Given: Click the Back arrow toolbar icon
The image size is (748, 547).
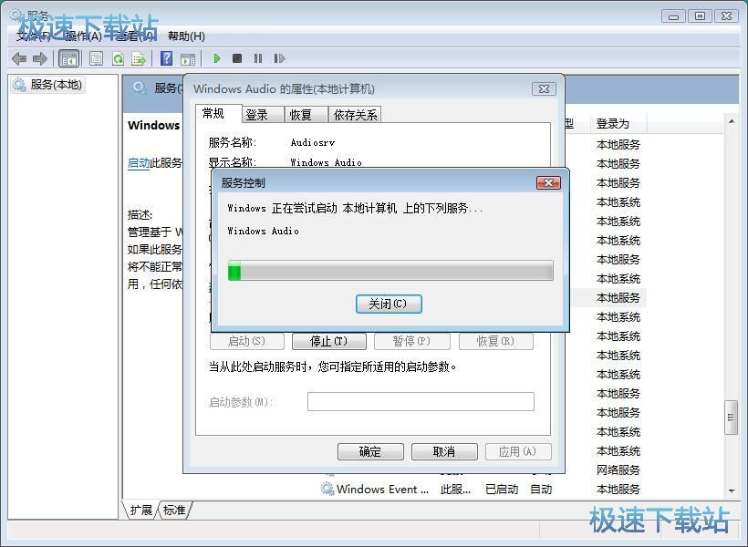Looking at the screenshot, I should pos(19,58).
